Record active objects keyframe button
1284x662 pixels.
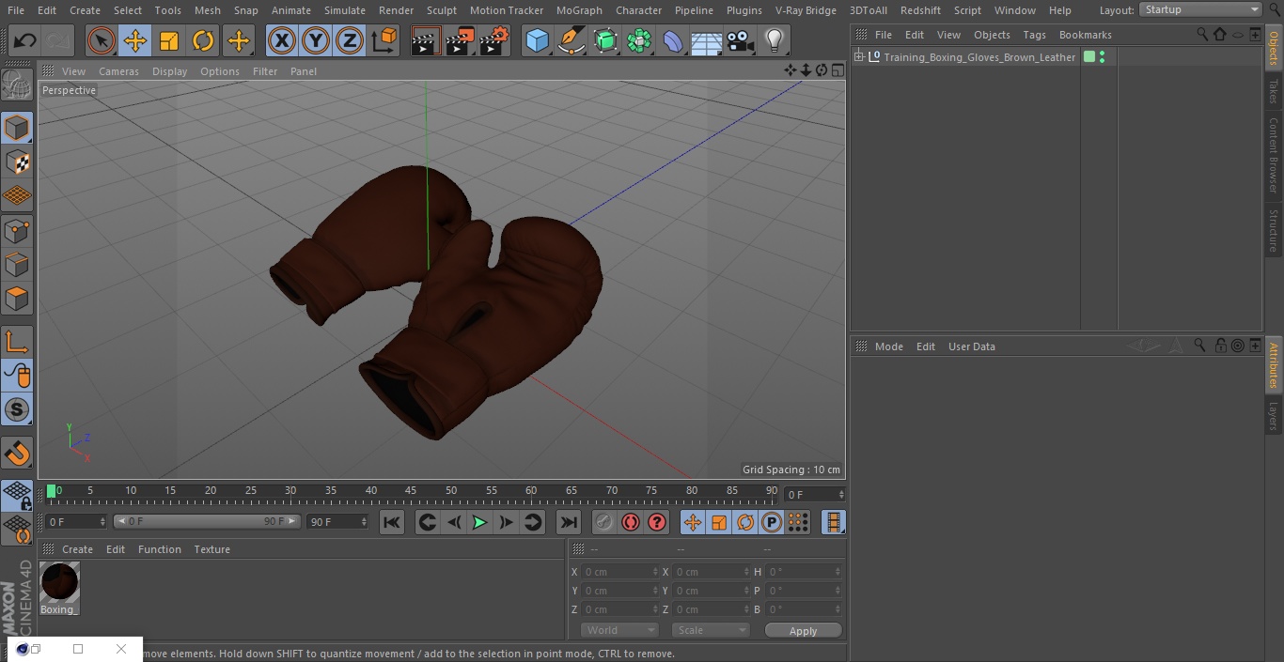tap(604, 522)
